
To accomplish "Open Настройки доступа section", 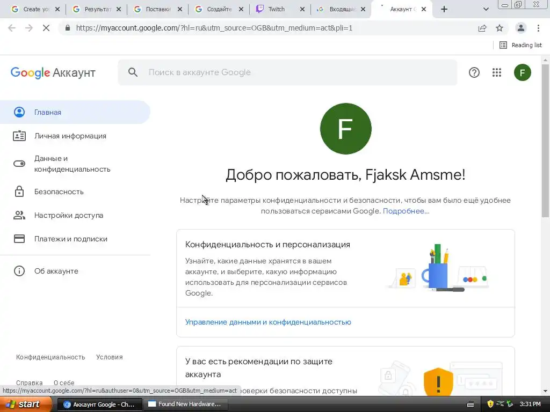I will (69, 215).
